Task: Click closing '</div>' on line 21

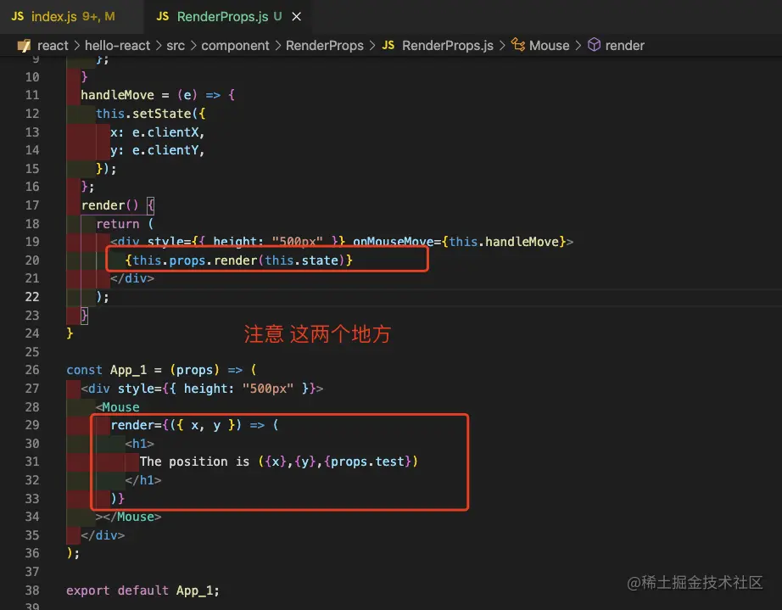Action: click(x=132, y=278)
